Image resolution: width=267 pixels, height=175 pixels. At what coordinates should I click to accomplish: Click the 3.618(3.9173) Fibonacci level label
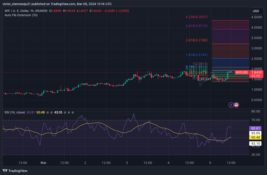[197, 26]
